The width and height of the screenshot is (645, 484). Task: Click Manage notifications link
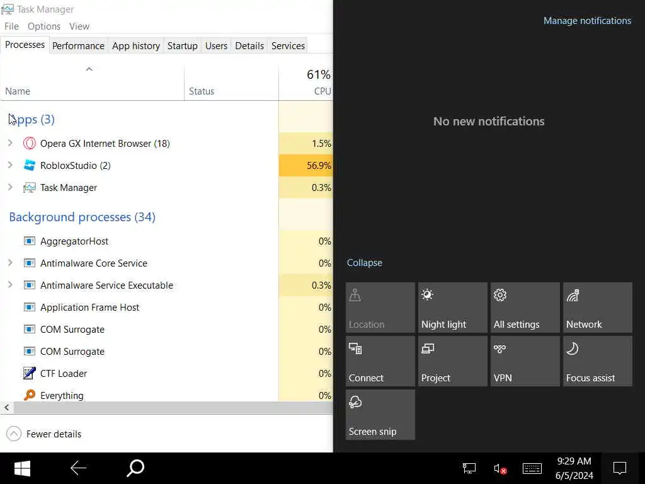coord(587,21)
